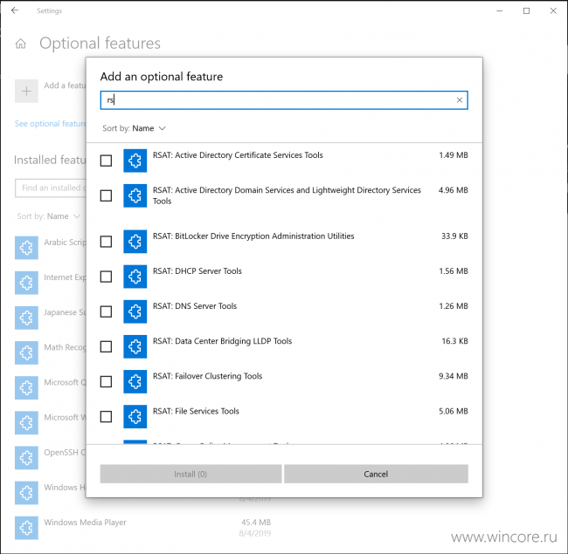Viewport: 568px width, 554px height.
Task: Select Data Center Bridging LLDP Tools checkbox
Action: pyautogui.click(x=106, y=346)
